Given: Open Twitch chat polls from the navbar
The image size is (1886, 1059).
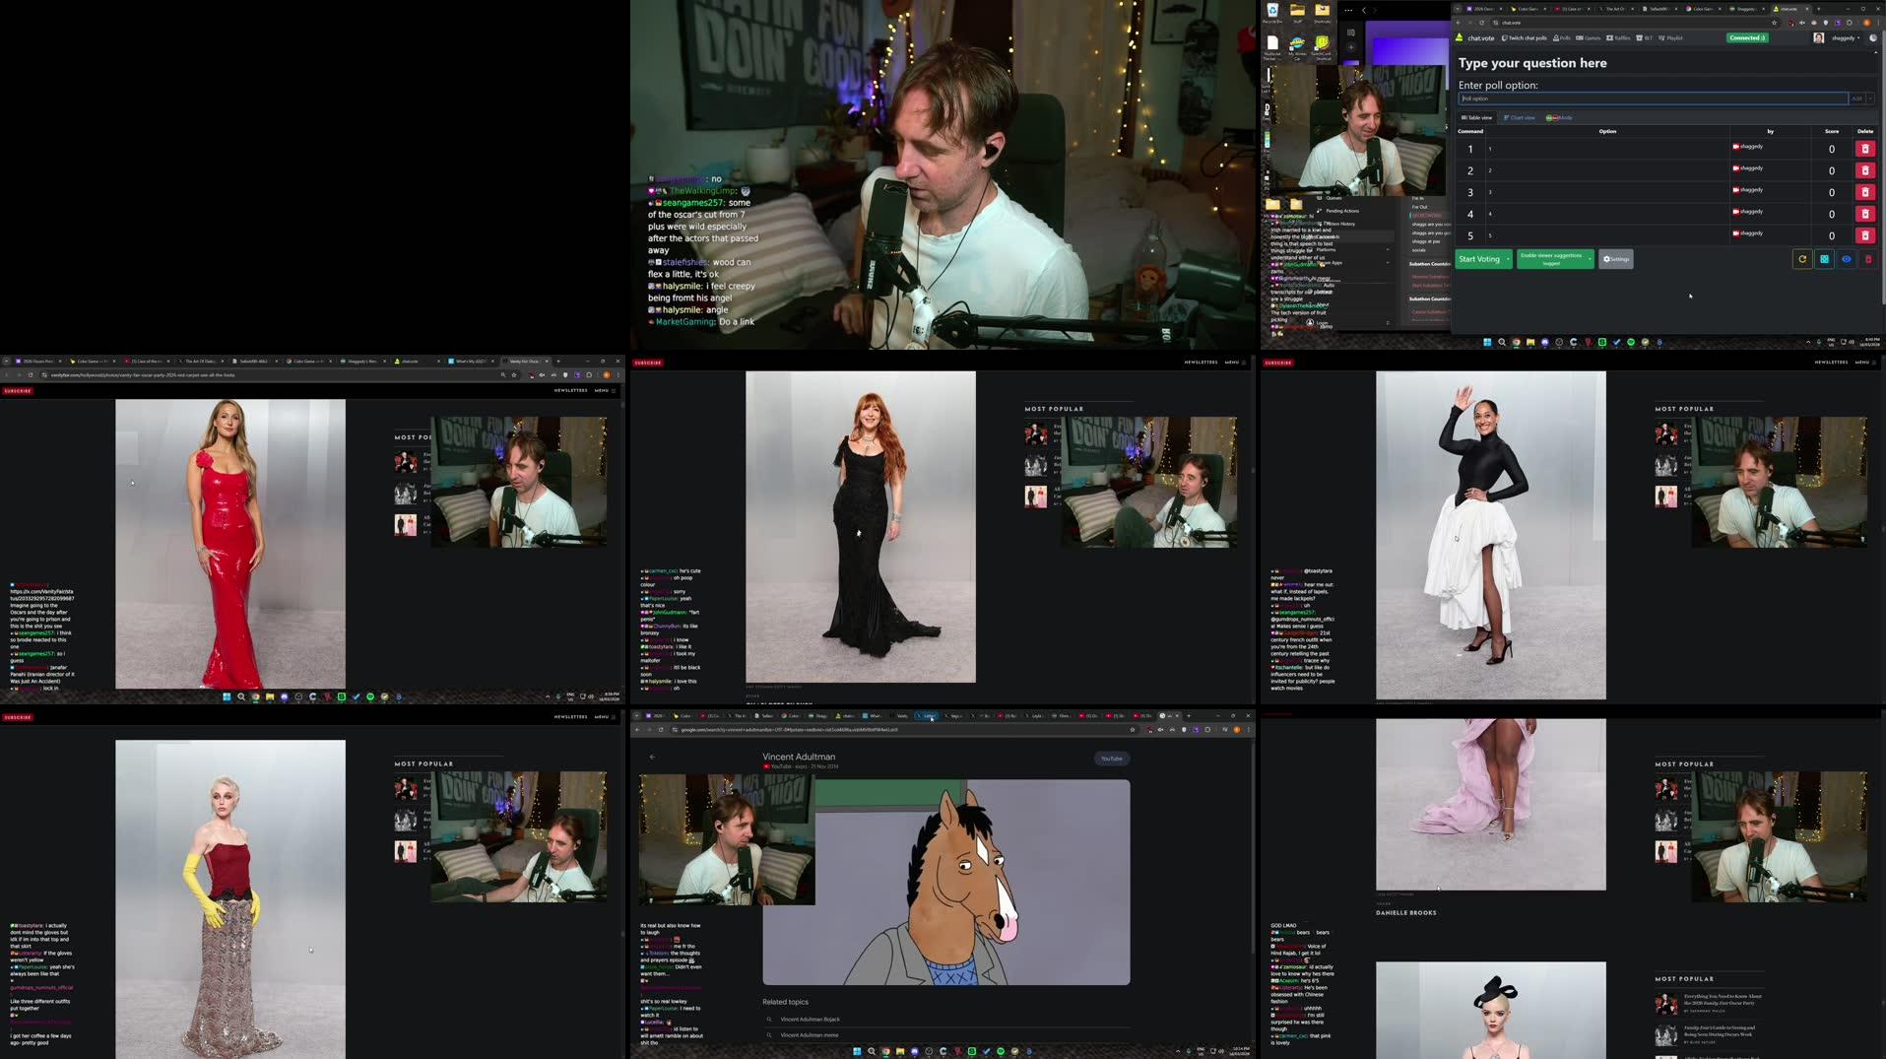Looking at the screenshot, I should [1528, 37].
